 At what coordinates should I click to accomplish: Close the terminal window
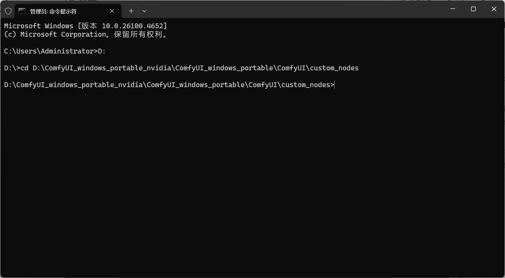(x=494, y=9)
